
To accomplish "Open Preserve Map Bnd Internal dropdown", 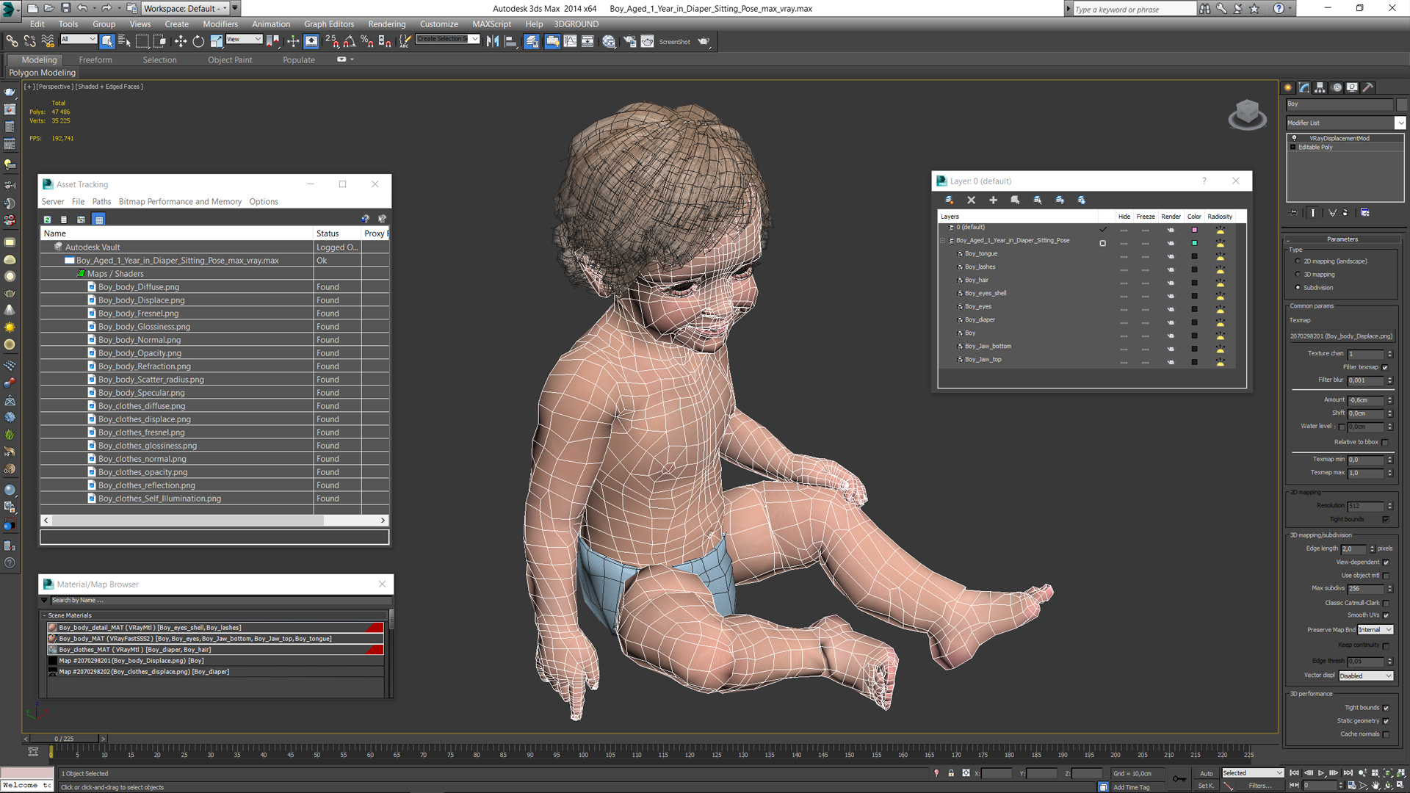I will pos(1375,630).
